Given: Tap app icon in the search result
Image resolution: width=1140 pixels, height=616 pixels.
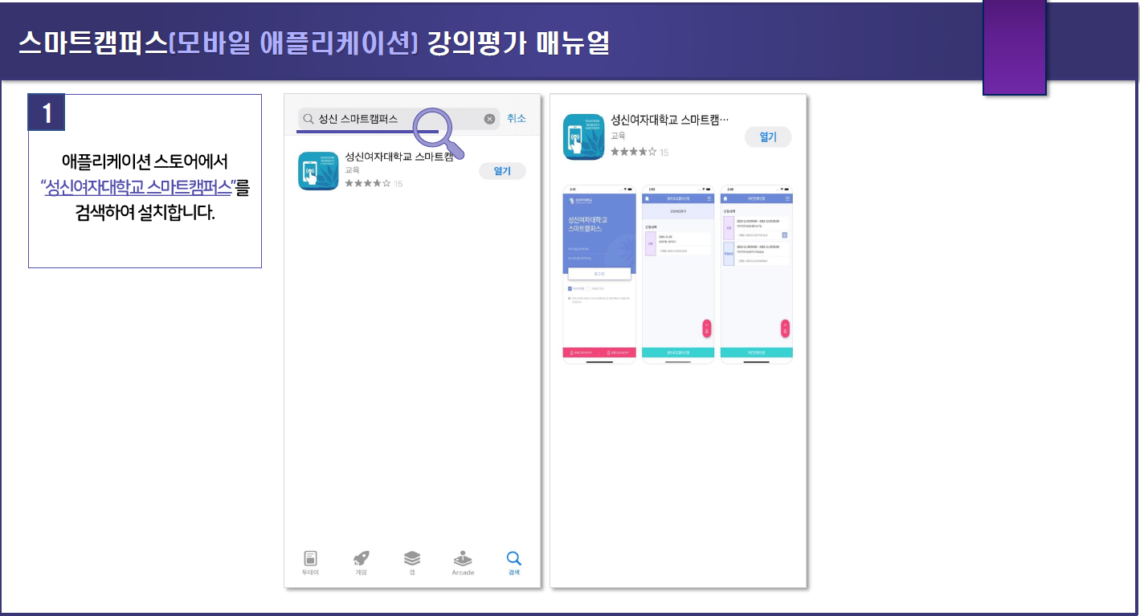Looking at the screenshot, I should click(318, 171).
